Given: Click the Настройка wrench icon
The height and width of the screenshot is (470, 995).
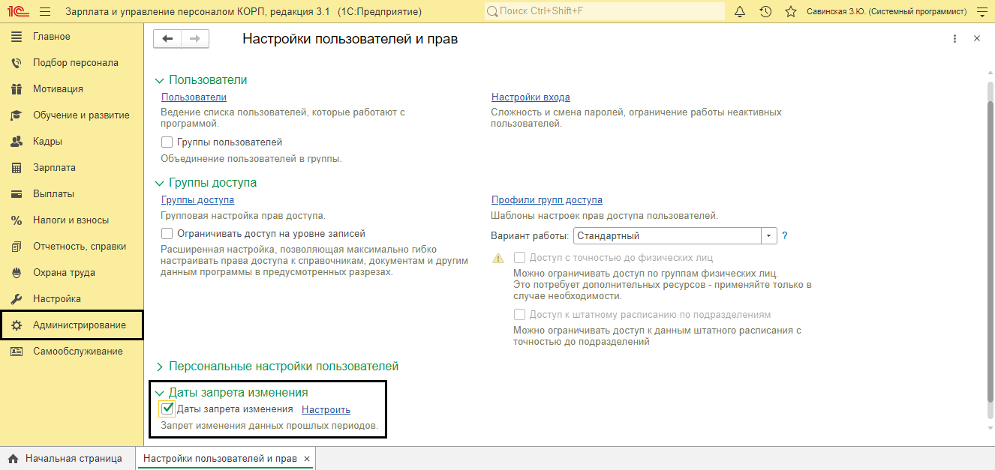Looking at the screenshot, I should coord(17,299).
